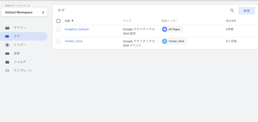Check the Twitter_Click row checkbox
258x122 pixels.
pos(58,41)
